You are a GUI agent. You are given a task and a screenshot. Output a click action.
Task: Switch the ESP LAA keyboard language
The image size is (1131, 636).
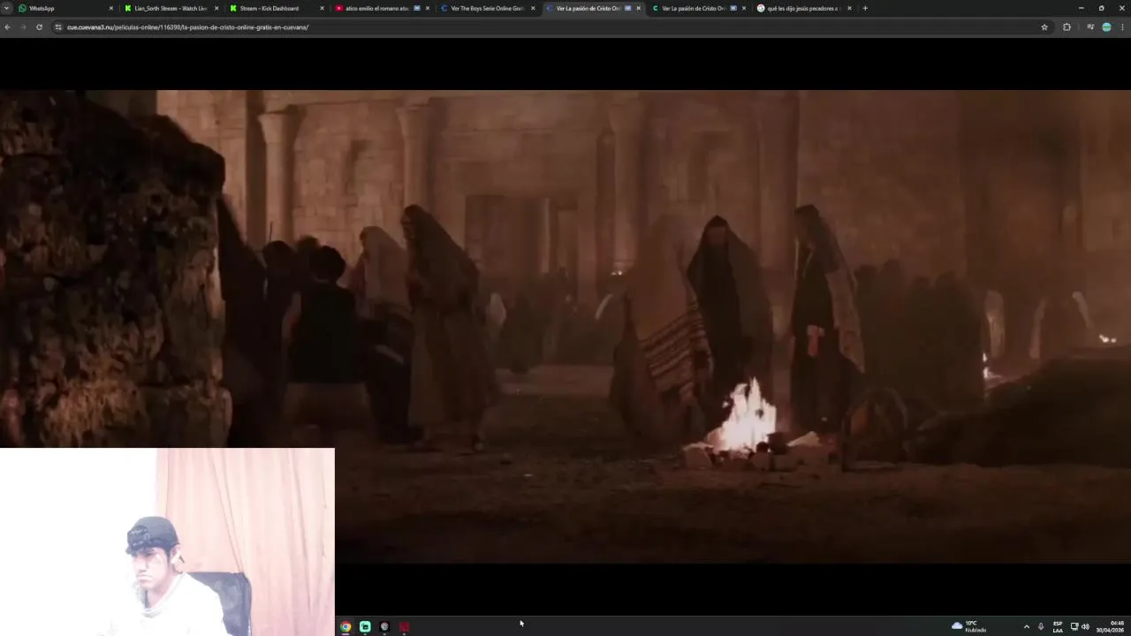[1058, 626]
